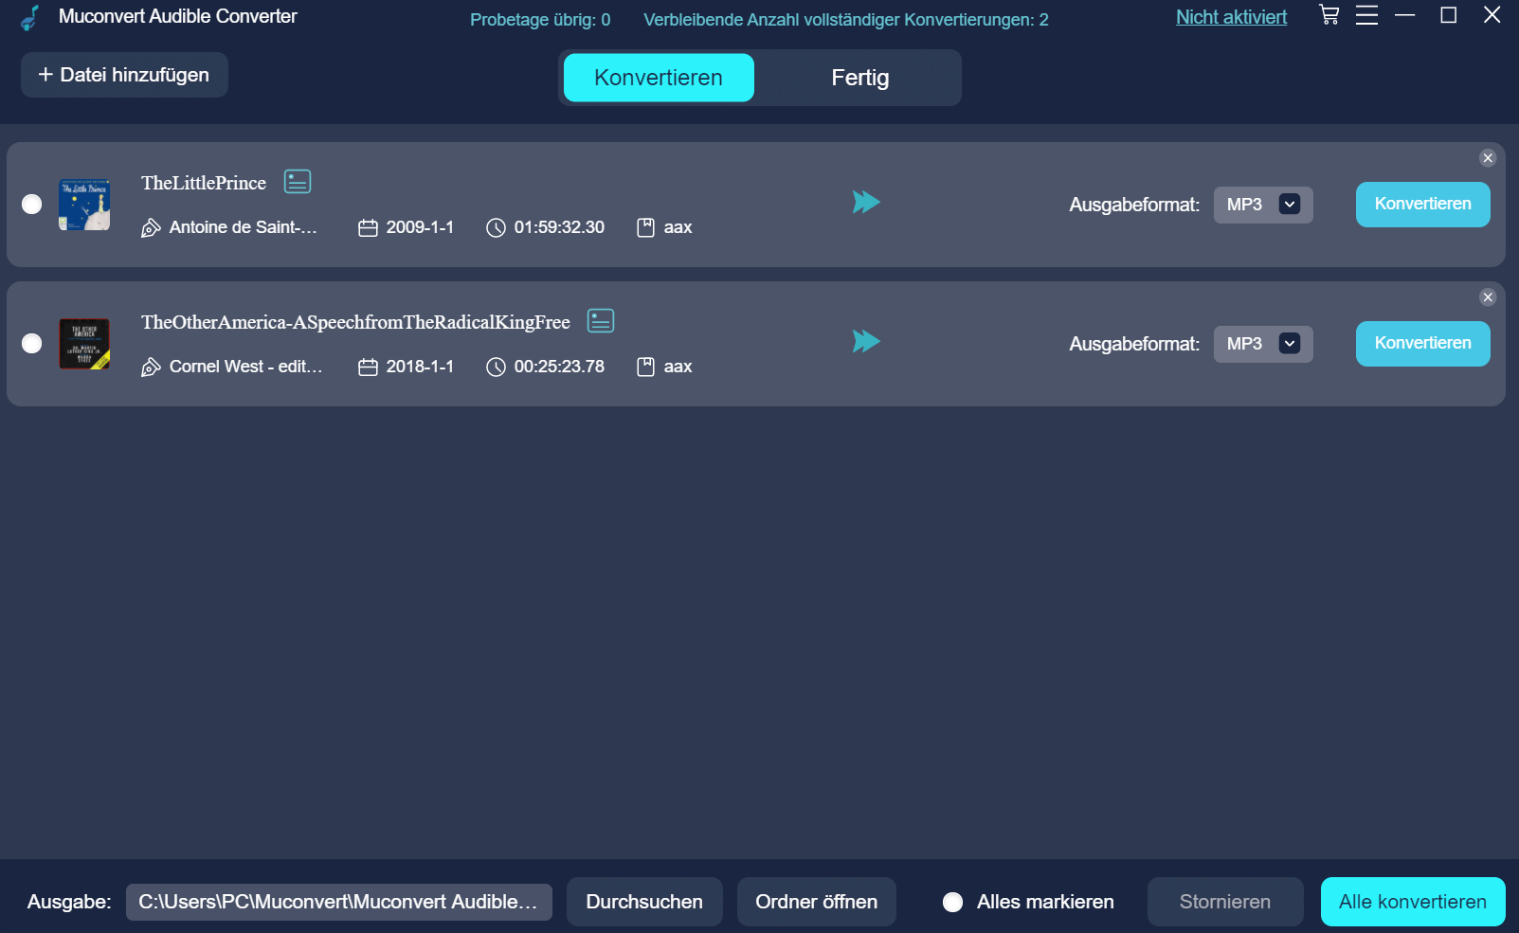Select TheLittlePrince radio button
The image size is (1519, 933).
pyautogui.click(x=32, y=204)
